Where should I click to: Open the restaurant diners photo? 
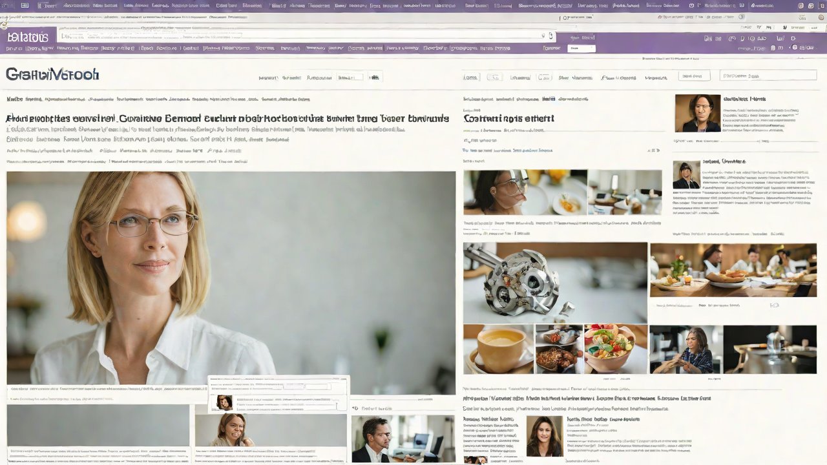coord(733,270)
